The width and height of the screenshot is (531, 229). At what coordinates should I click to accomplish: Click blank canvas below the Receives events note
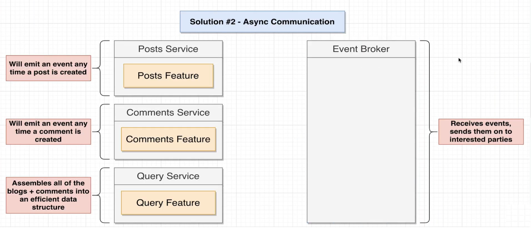pyautogui.click(x=481, y=183)
